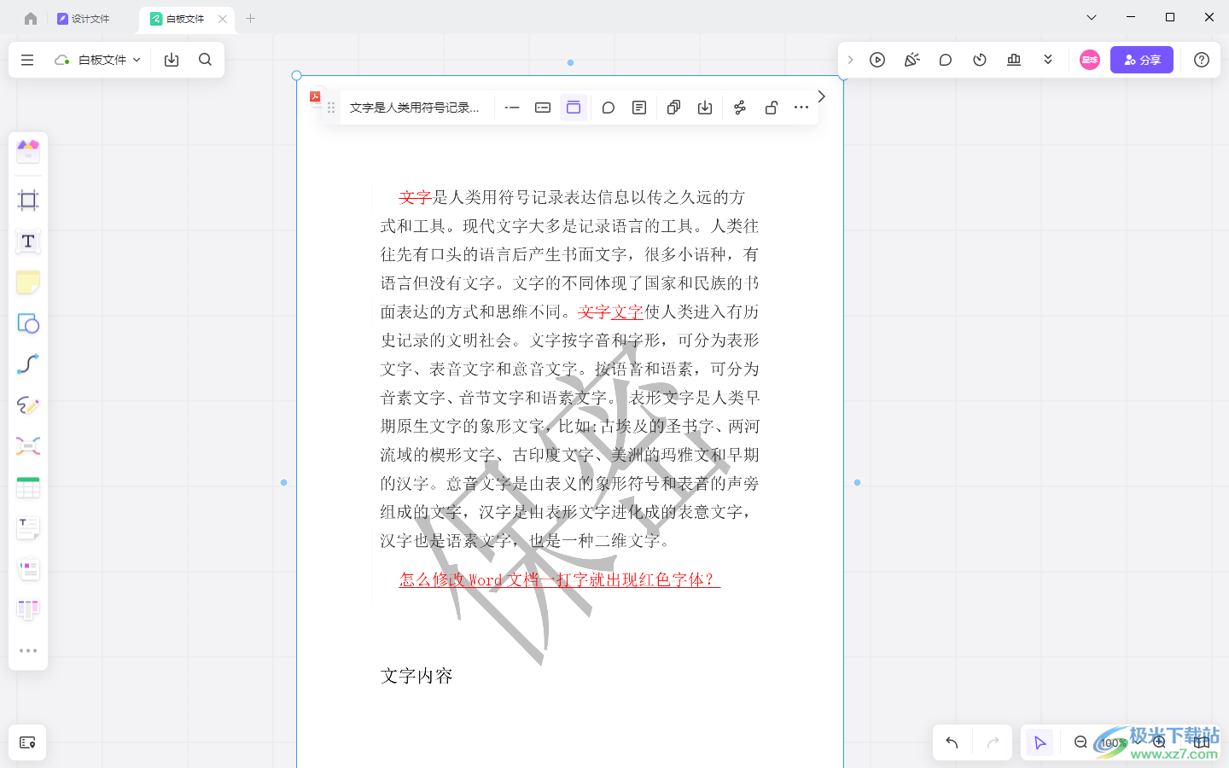The image size is (1229, 768).
Task: Zoom out with minus magnifier
Action: click(1080, 742)
